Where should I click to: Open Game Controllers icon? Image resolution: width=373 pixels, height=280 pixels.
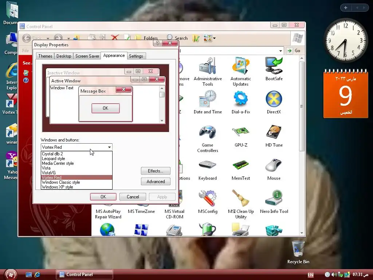tap(207, 139)
